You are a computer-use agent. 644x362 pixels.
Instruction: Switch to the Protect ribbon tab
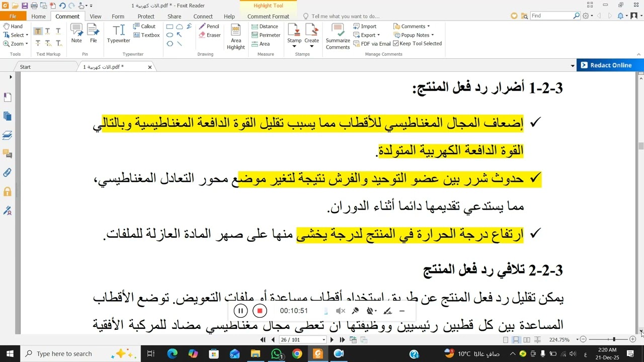tap(146, 17)
